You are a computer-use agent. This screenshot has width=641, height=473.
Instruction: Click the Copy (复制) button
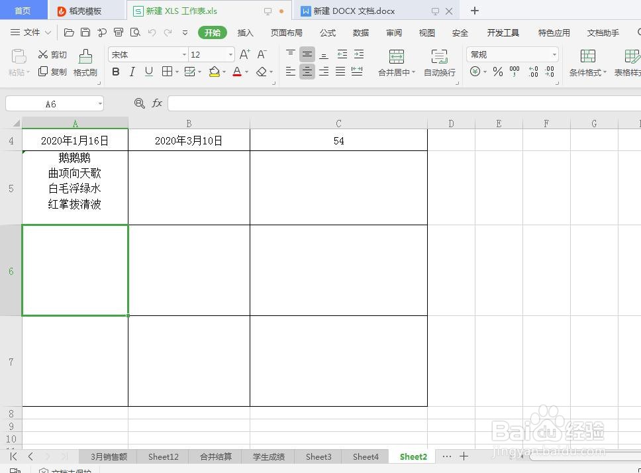coord(52,72)
